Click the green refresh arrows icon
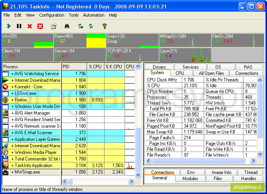The width and height of the screenshot is (267, 194). tap(91, 26)
